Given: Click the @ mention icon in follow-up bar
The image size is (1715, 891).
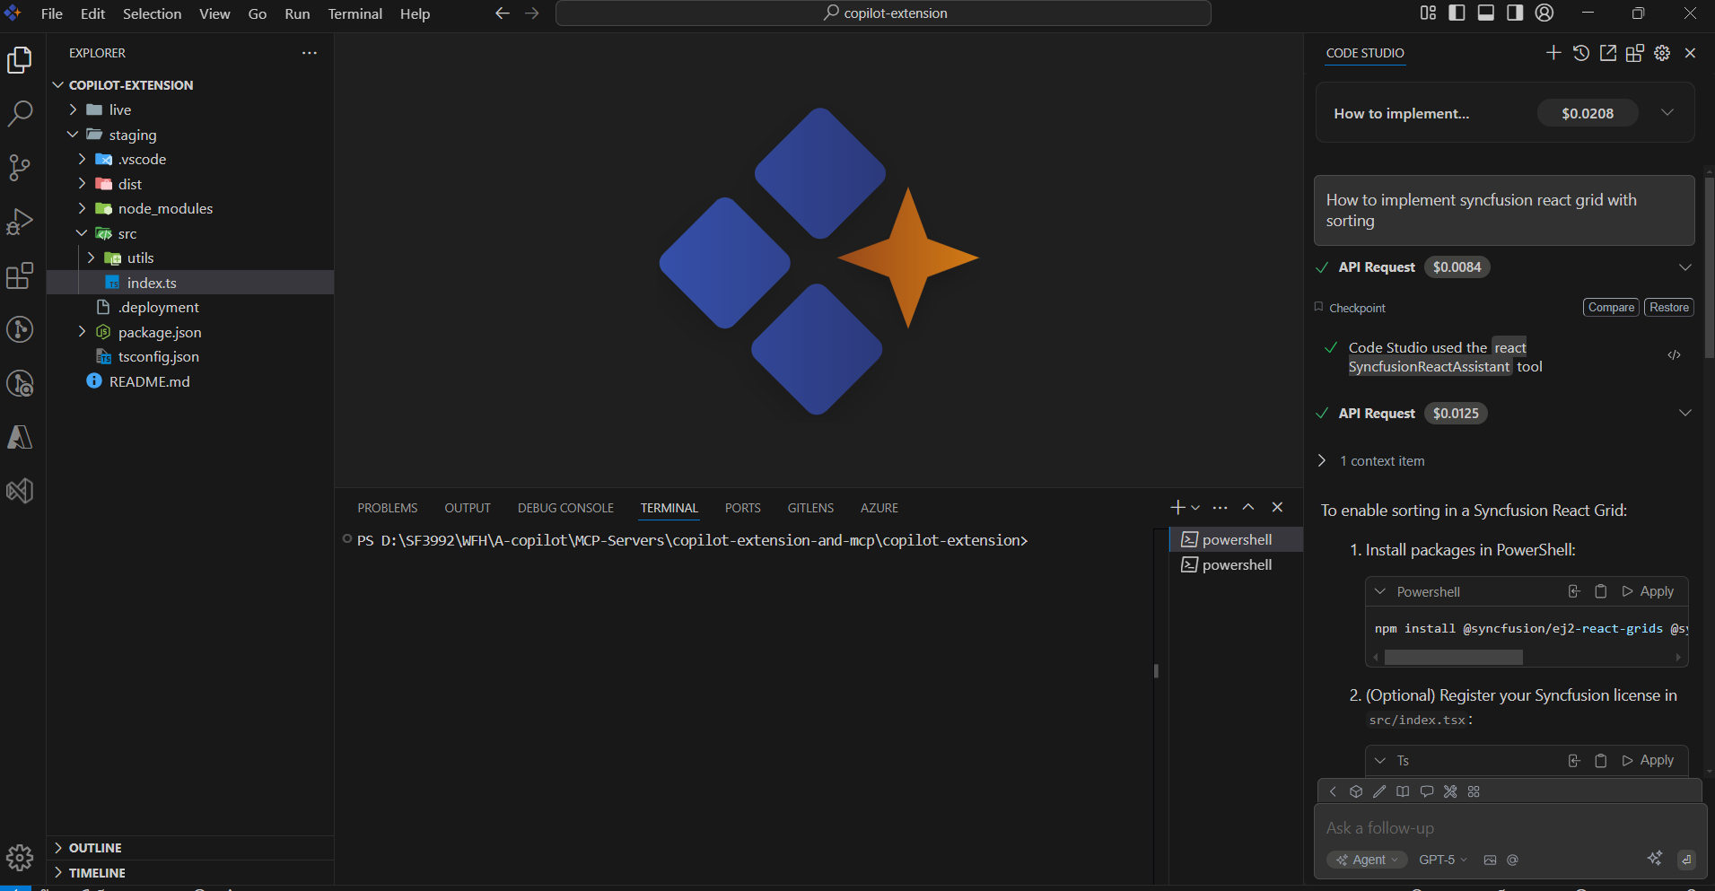Looking at the screenshot, I should pyautogui.click(x=1511, y=860).
